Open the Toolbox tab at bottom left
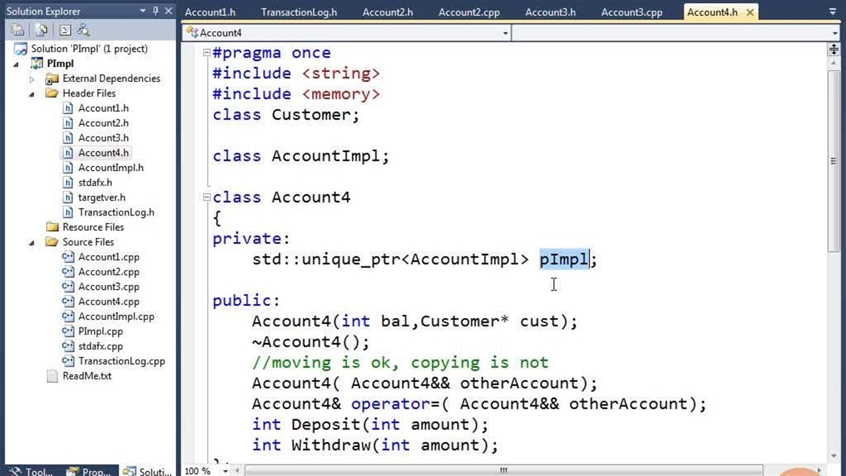This screenshot has width=846, height=476. [x=30, y=471]
